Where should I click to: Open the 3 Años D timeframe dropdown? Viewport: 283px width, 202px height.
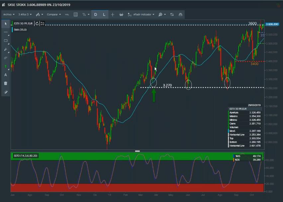25,15
